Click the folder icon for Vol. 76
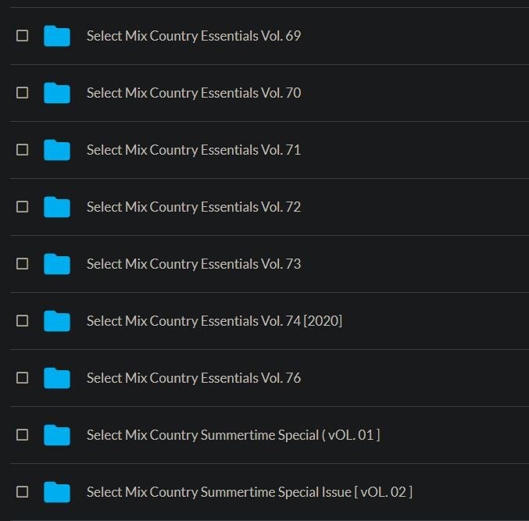Viewport: 529px width, 521px height. [x=57, y=378]
